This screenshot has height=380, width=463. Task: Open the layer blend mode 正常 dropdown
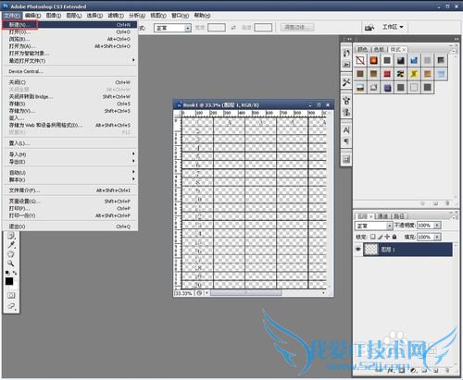373,226
